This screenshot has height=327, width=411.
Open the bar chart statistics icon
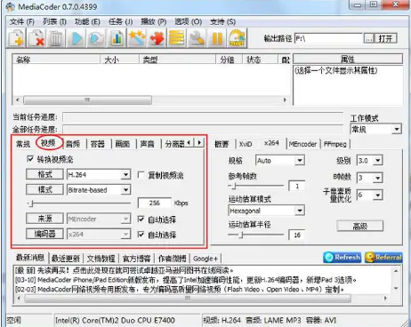pos(117,38)
